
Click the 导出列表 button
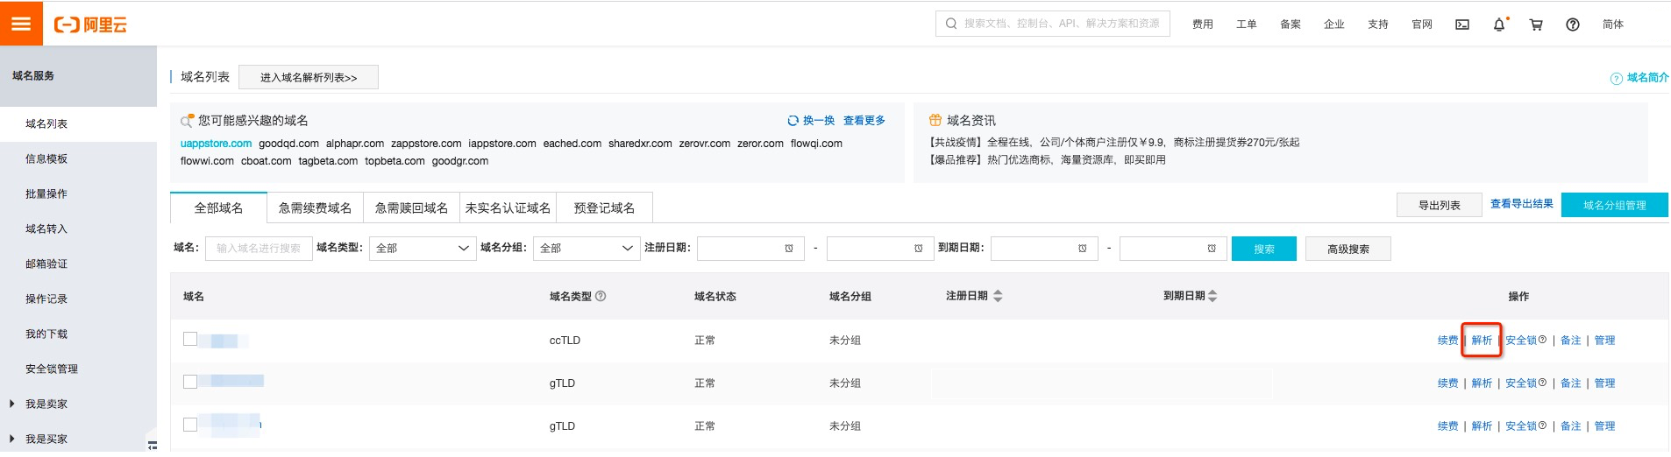click(x=1440, y=205)
